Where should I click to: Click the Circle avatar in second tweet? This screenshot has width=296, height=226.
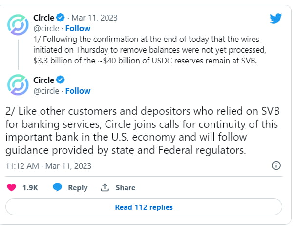[19, 84]
